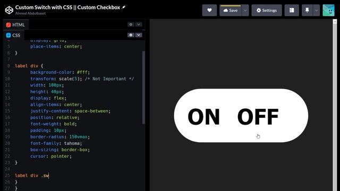Click 'font-family: tahoma;' code line
340x191 pixels.
click(x=56, y=143)
